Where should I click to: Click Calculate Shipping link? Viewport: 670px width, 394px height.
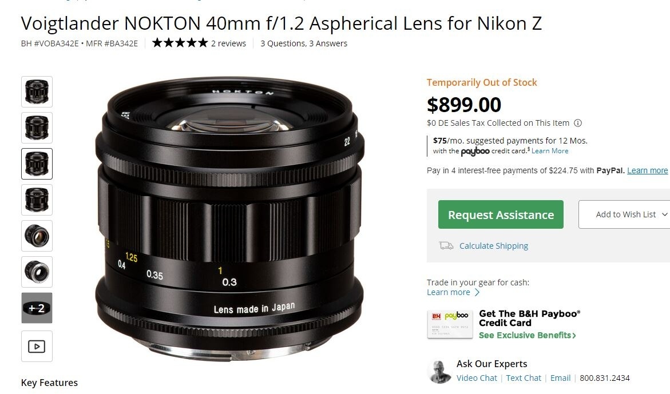pos(494,246)
